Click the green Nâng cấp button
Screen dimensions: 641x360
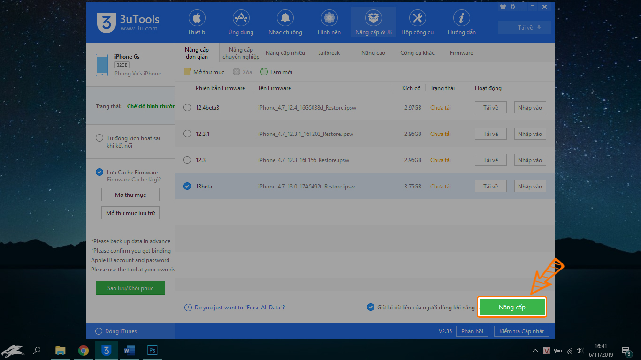click(512, 307)
